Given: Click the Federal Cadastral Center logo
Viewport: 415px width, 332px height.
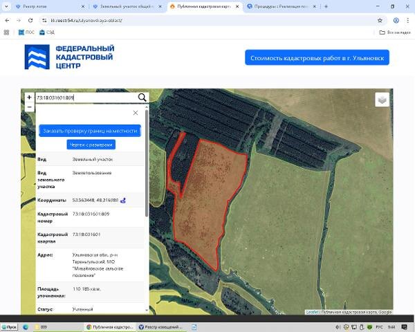Looking at the screenshot, I should (x=70, y=57).
